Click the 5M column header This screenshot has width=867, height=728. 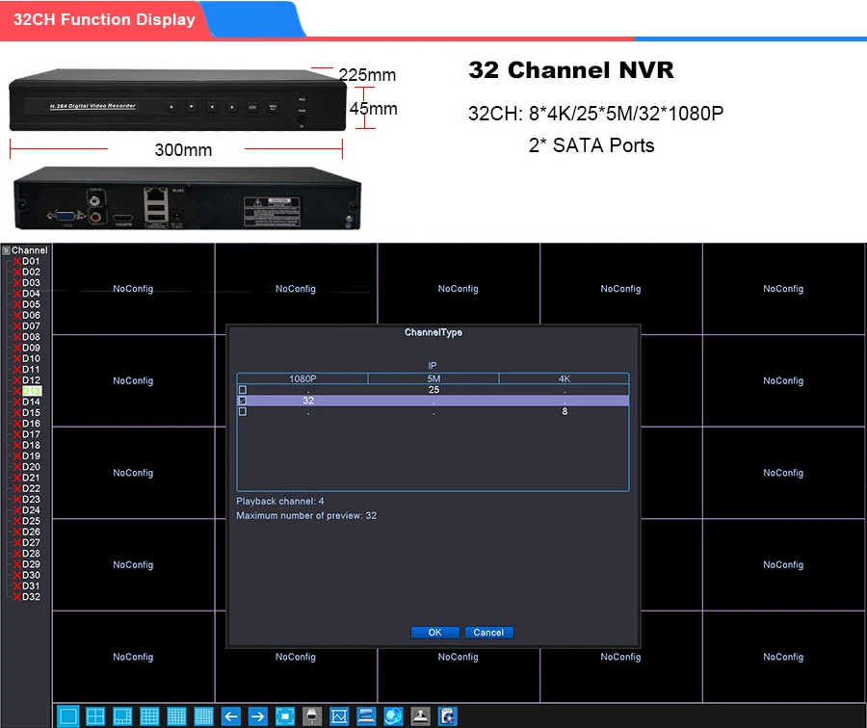[x=433, y=378]
